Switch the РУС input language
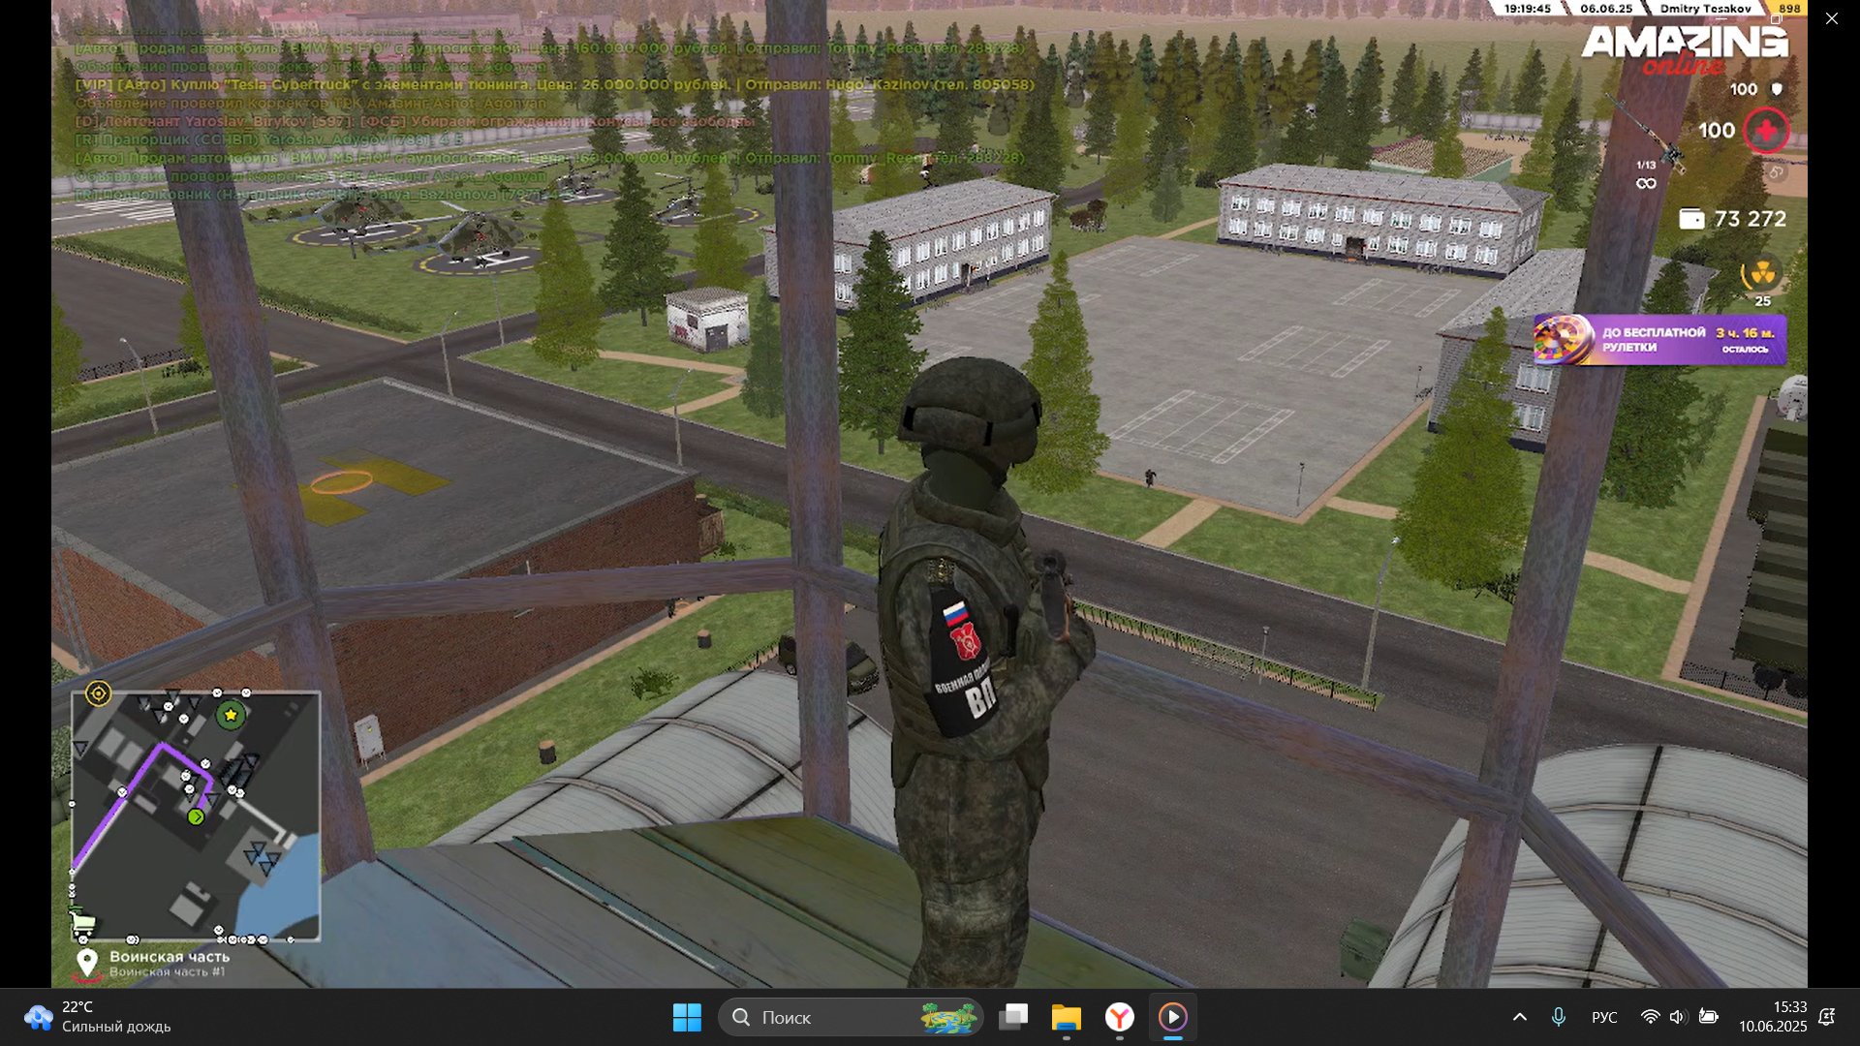Image resolution: width=1860 pixels, height=1046 pixels. click(1604, 1017)
